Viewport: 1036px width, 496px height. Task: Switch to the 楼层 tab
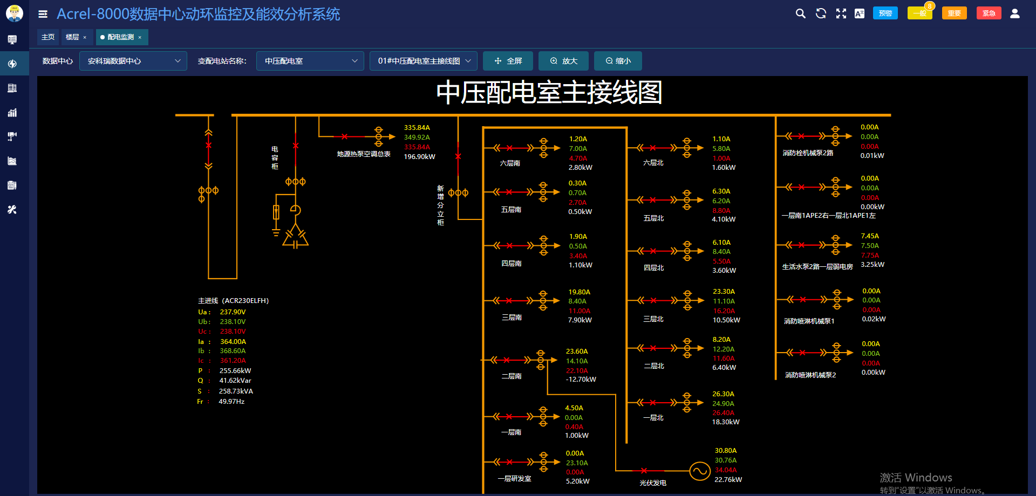coord(72,37)
